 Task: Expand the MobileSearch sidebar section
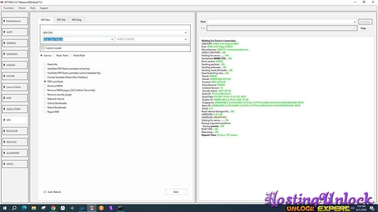click(15, 21)
